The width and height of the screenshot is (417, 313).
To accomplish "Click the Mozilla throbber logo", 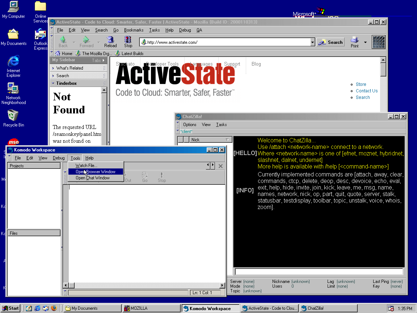I will [x=378, y=42].
